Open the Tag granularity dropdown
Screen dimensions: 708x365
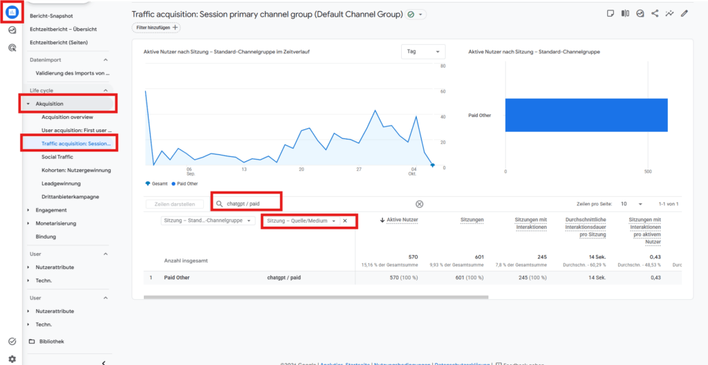(x=423, y=51)
